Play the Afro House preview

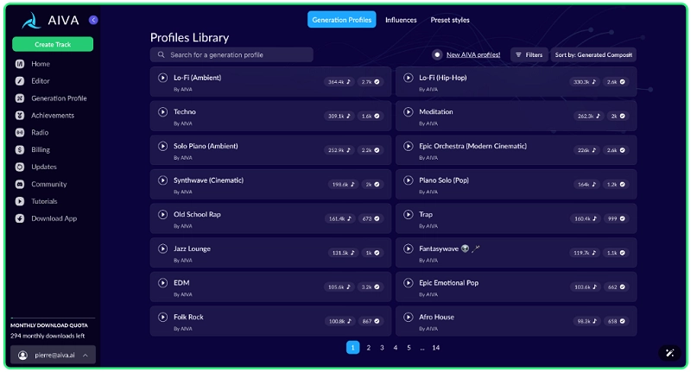408,317
